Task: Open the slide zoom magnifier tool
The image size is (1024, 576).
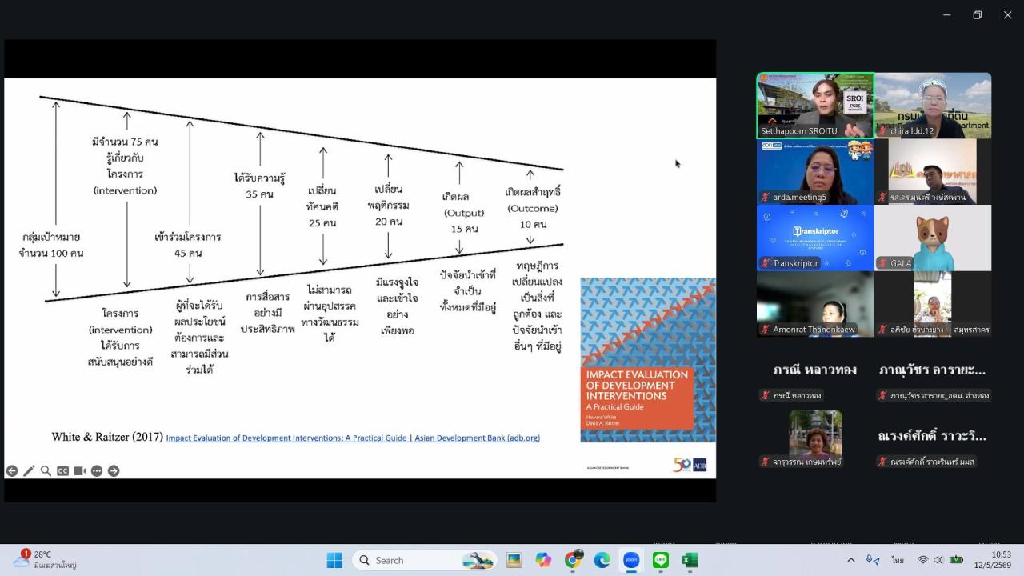Action: point(46,471)
